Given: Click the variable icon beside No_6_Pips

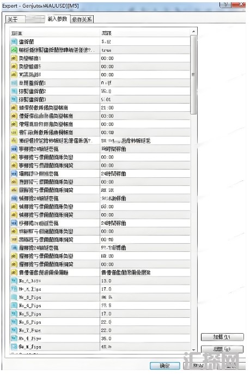Looking at the screenshot, I should pos(14,322).
